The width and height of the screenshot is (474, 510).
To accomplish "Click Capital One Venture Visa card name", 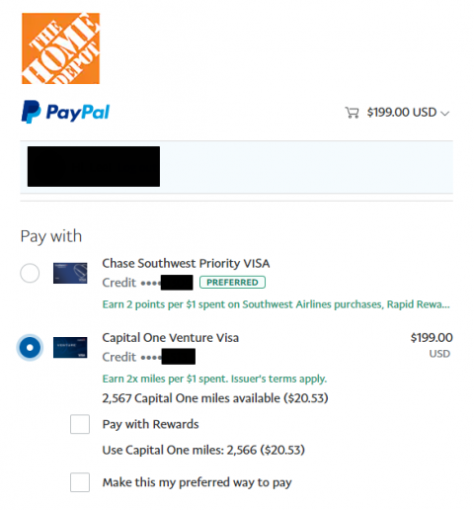I will point(171,338).
